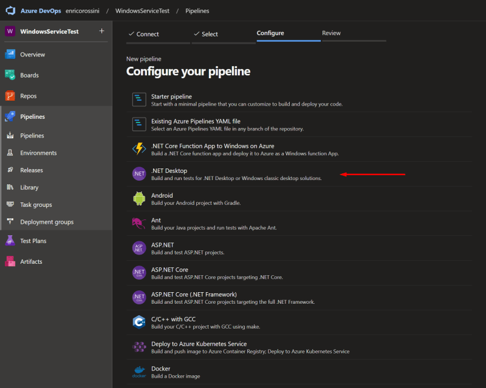Viewport: 486px width, 388px height.
Task: Select Deployment groups in sidebar
Action: pos(47,222)
